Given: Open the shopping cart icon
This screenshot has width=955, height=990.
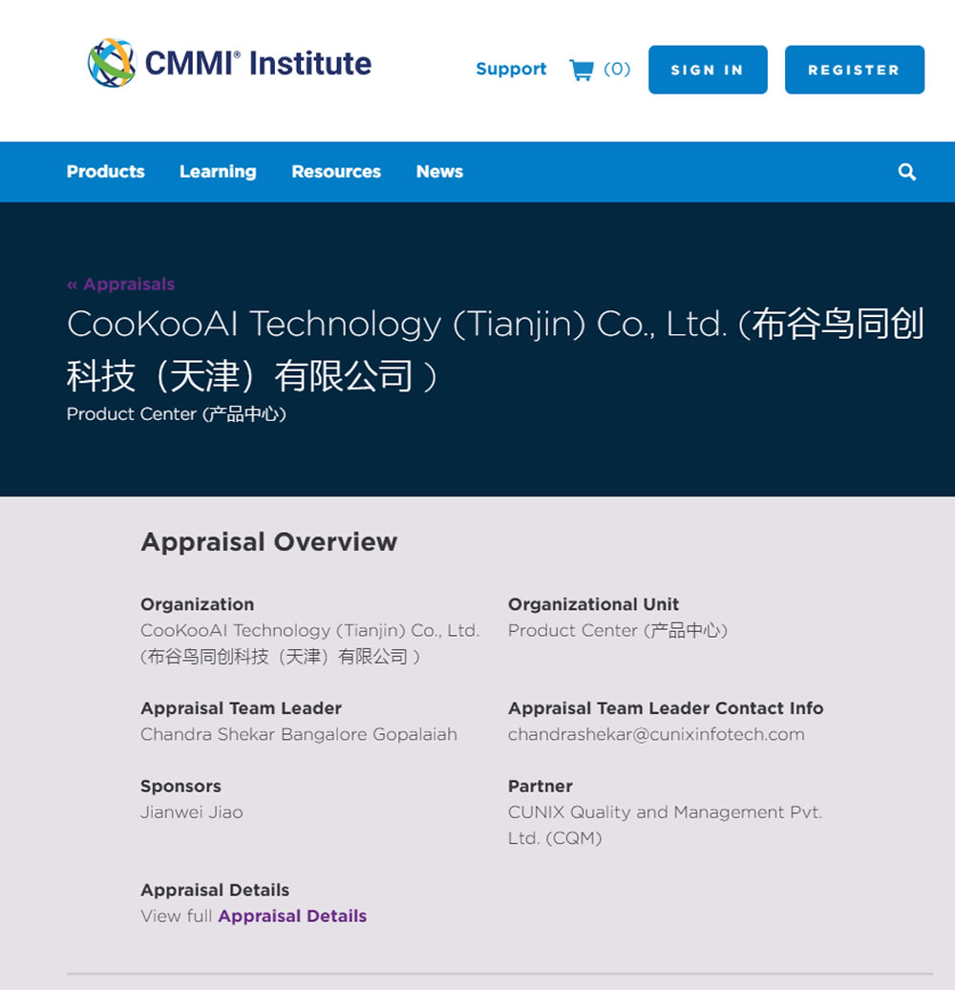Looking at the screenshot, I should pos(582,69).
